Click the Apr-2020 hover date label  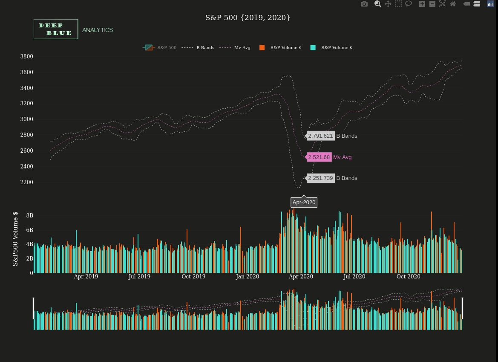(x=304, y=203)
